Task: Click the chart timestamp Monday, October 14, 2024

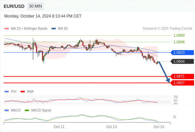Action: 43,16
